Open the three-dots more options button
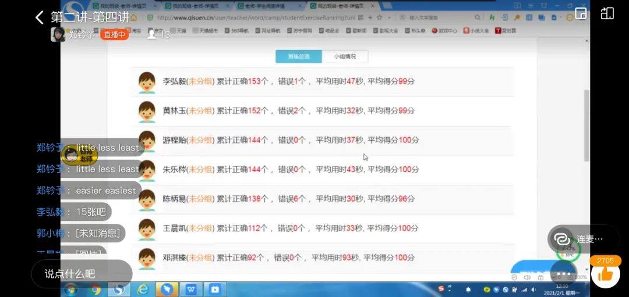This screenshot has width=629, height=297. (x=563, y=274)
